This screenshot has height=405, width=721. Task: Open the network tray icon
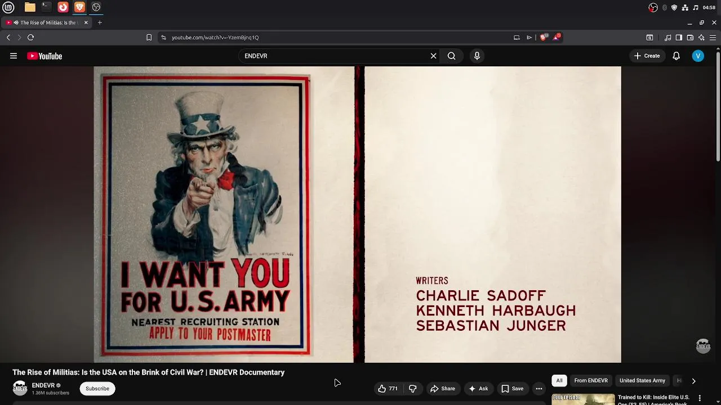coord(685,7)
